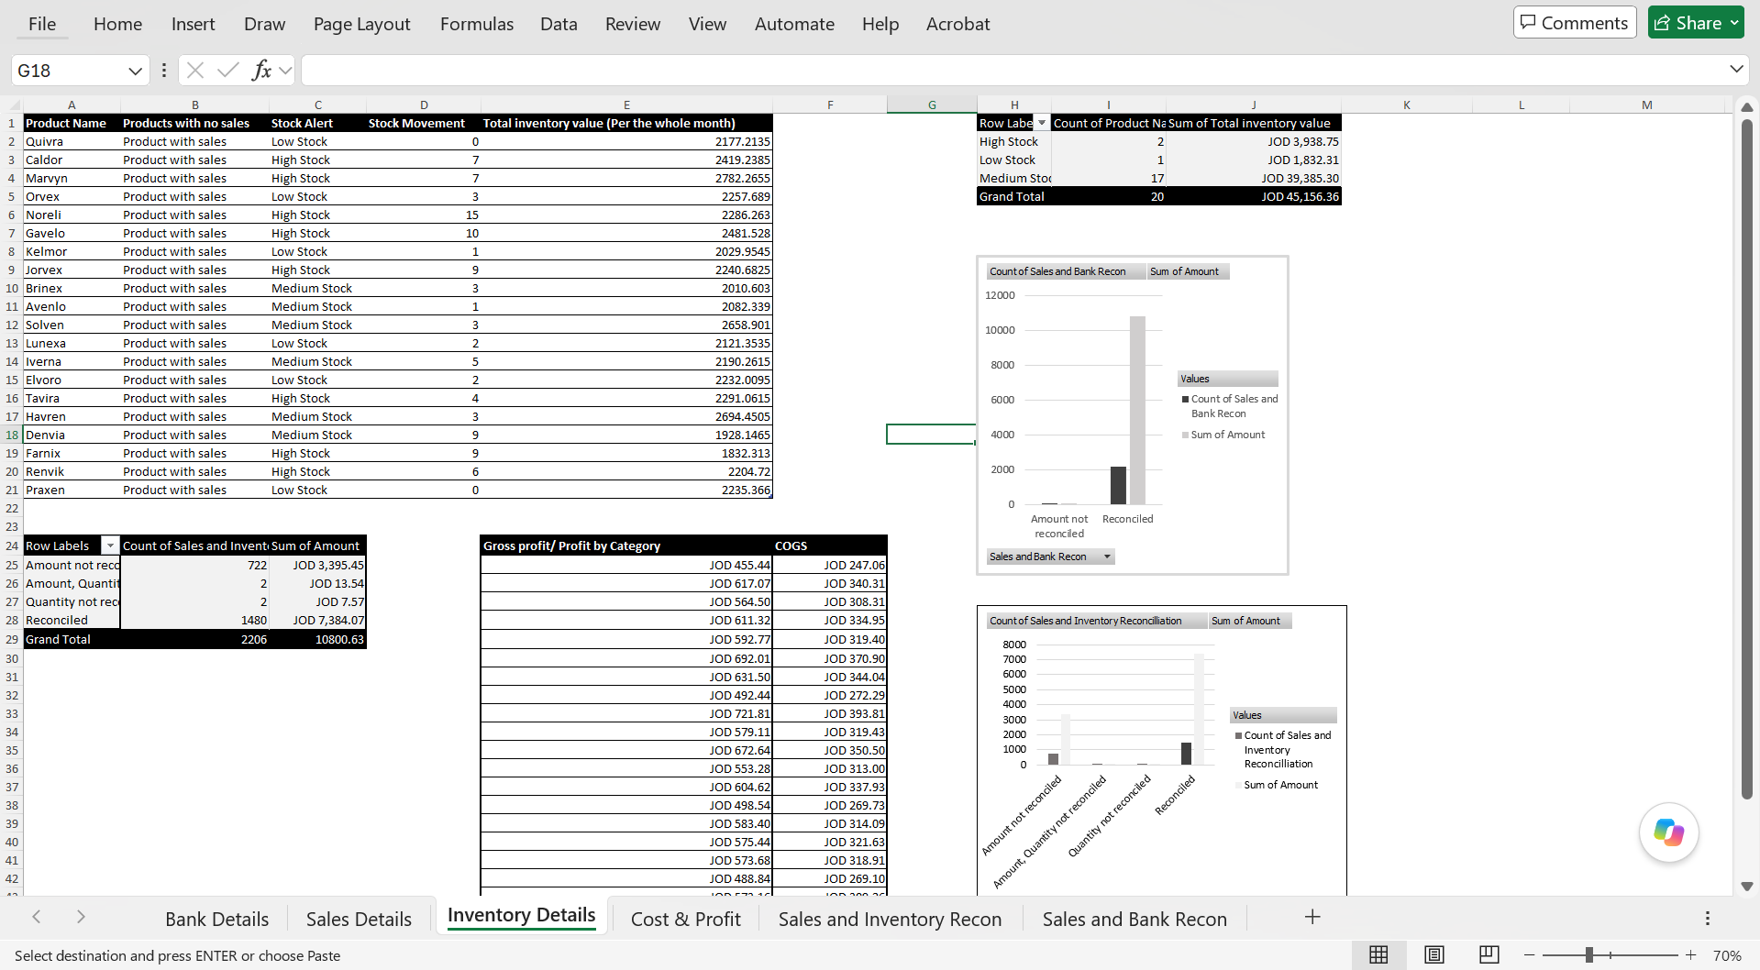Click the Copilot floating icon
Image resolution: width=1760 pixels, height=970 pixels.
1668,832
